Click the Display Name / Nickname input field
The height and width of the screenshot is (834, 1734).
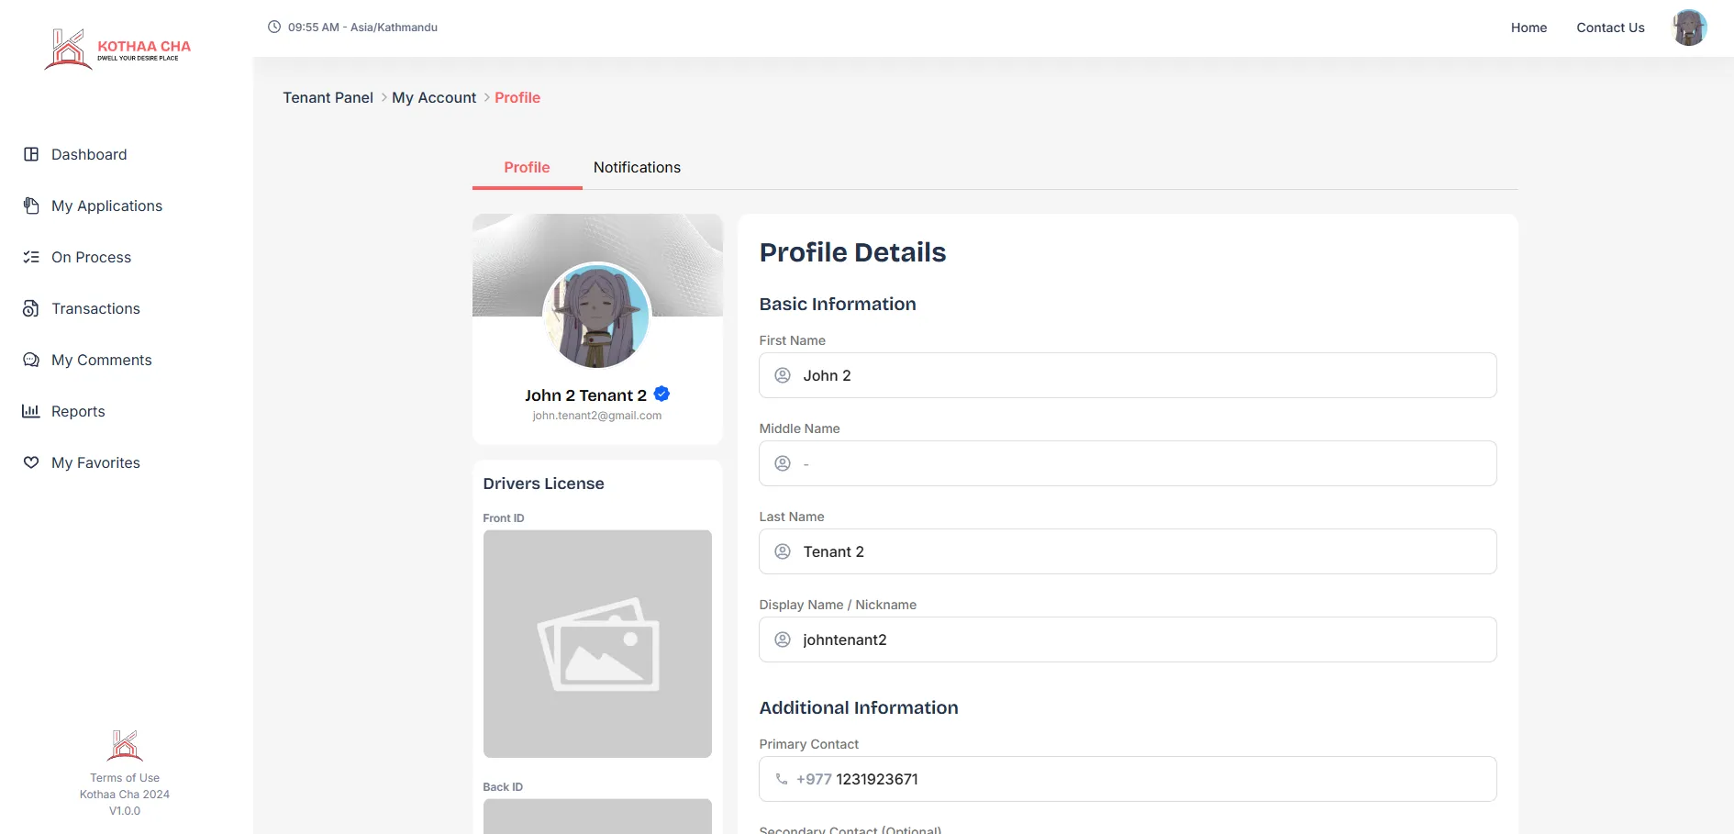click(1128, 639)
